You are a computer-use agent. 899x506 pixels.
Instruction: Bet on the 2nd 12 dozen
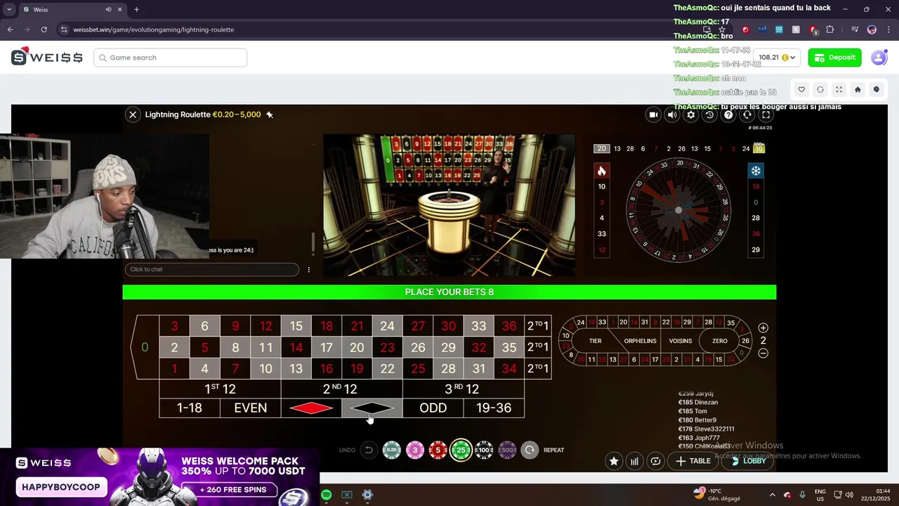(341, 389)
